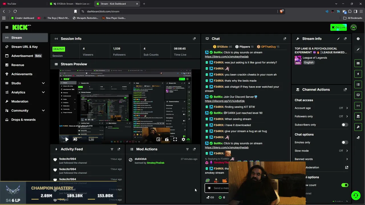
Task: Filter the Activity Feed
Action: coord(112,149)
